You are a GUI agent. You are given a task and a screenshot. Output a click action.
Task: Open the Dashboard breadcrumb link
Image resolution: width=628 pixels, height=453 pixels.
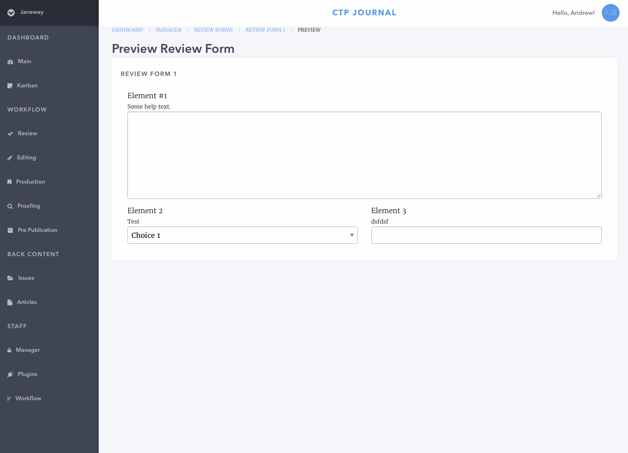127,30
